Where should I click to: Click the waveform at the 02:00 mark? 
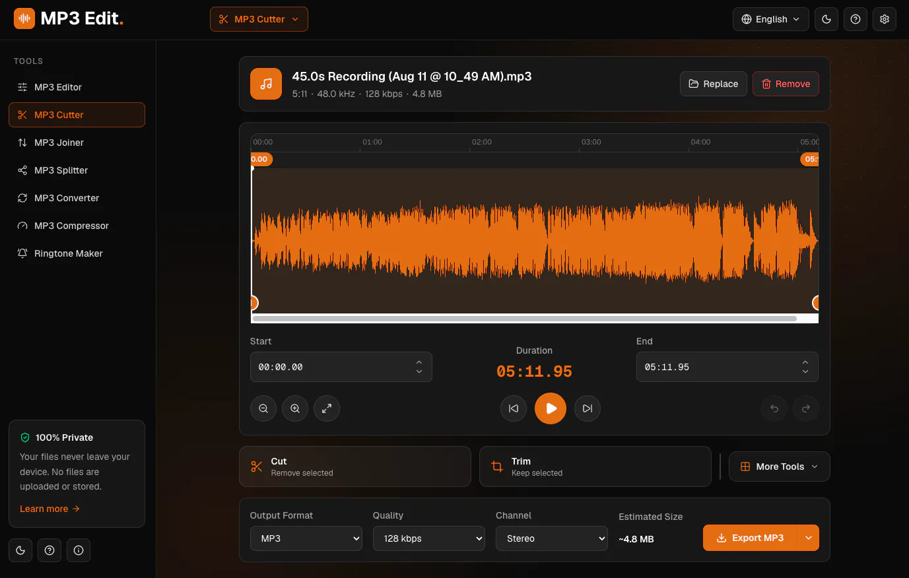pyautogui.click(x=469, y=240)
